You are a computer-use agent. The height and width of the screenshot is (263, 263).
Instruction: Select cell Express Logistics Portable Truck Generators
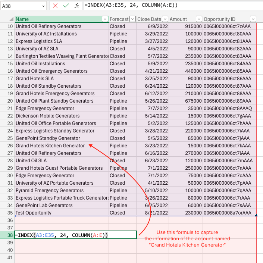click(62, 198)
